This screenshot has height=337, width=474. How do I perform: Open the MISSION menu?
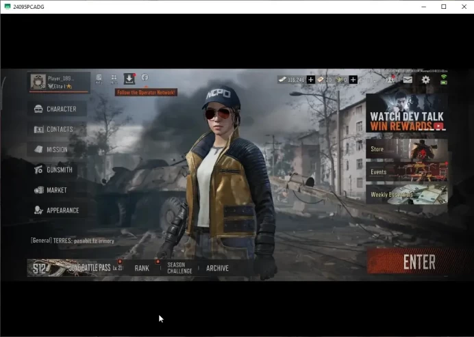tap(57, 149)
